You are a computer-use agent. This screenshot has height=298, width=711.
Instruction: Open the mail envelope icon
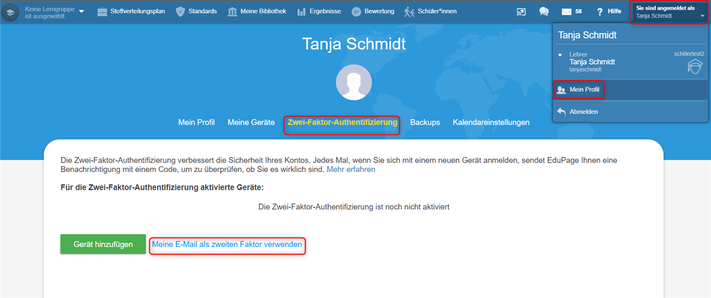[x=566, y=12]
